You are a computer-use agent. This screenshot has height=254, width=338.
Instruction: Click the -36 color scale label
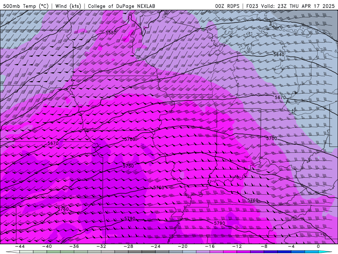pyautogui.click(x=74, y=246)
